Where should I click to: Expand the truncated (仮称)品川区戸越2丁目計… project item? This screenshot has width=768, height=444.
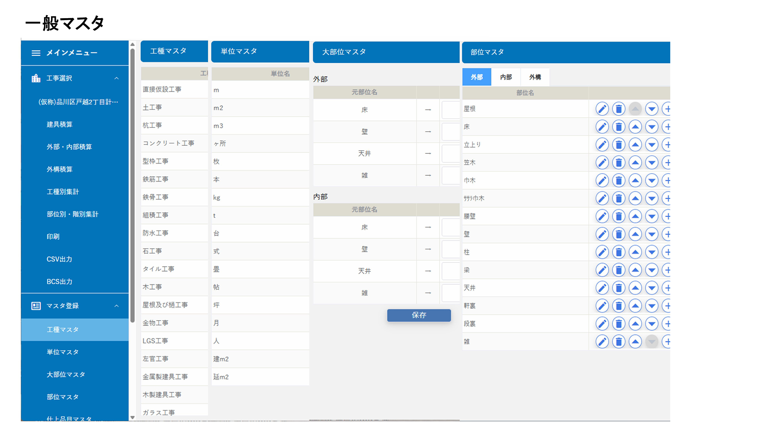tap(78, 102)
